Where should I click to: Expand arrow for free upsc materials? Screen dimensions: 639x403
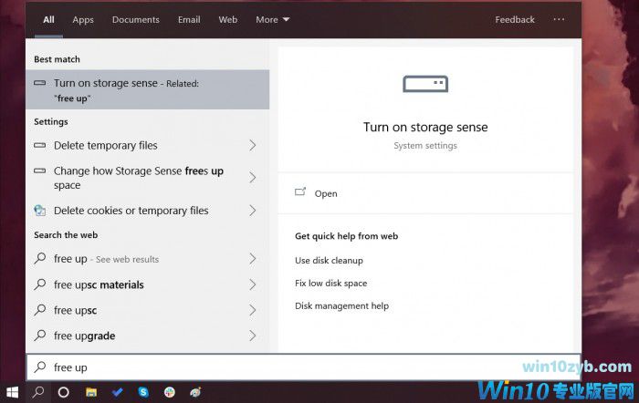click(x=253, y=284)
